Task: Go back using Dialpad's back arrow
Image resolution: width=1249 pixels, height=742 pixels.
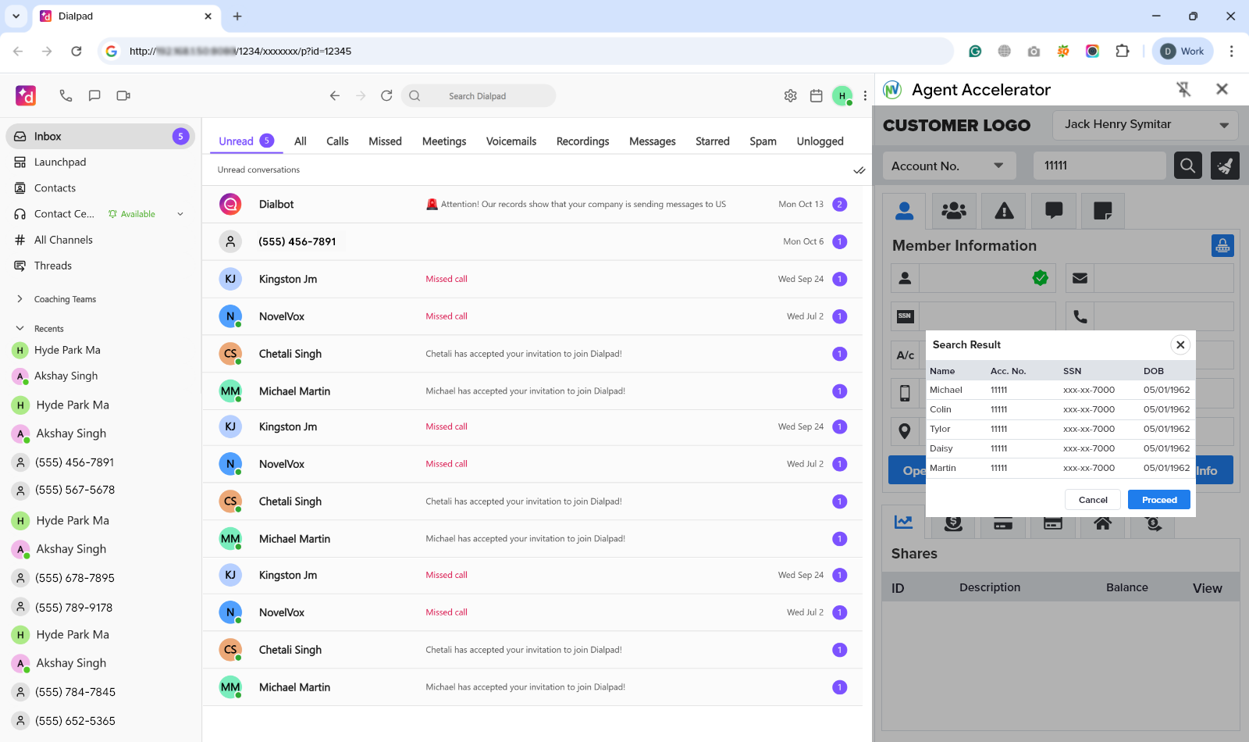Action: point(335,95)
